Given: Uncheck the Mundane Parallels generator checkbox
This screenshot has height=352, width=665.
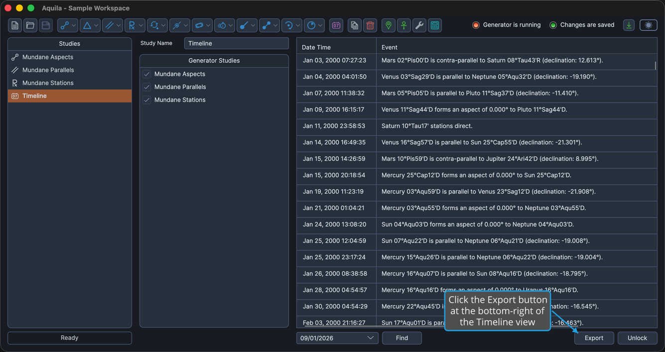Looking at the screenshot, I should tap(147, 87).
